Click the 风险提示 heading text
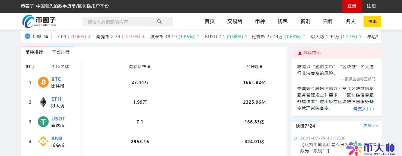The image size is (402, 156). point(312,53)
